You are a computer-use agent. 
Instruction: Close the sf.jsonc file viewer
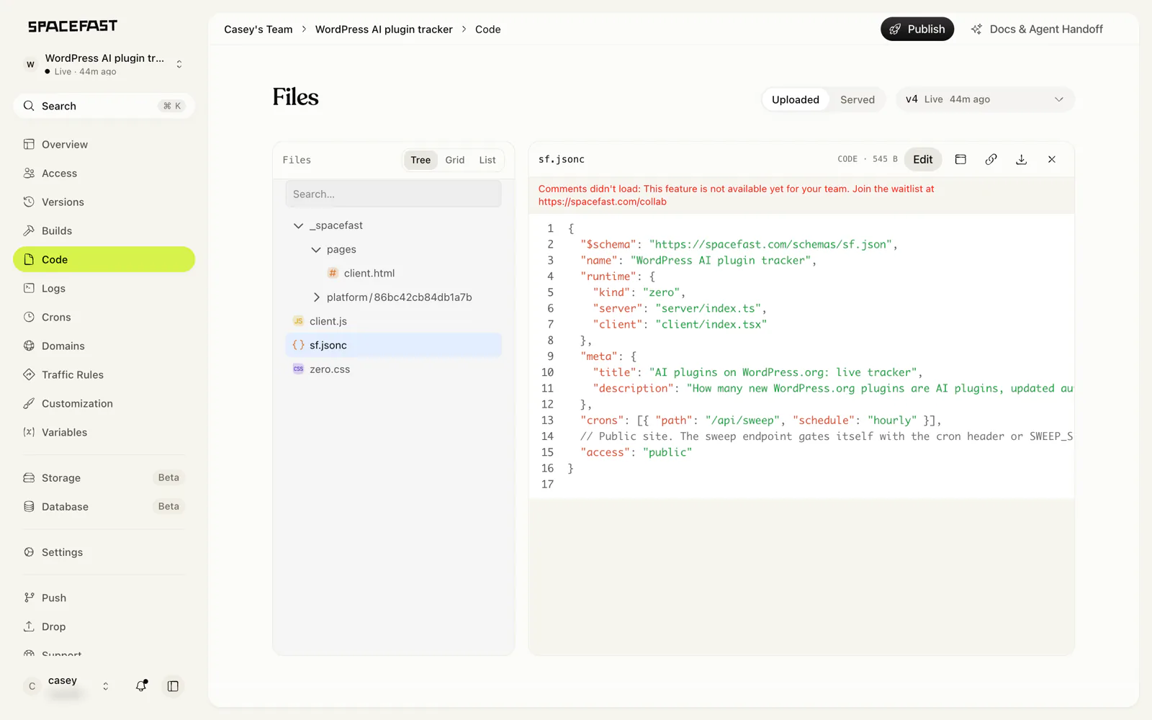[x=1051, y=159]
